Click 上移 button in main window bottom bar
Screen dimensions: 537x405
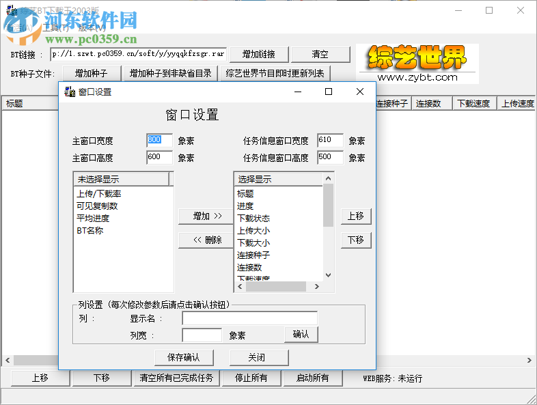click(40, 378)
